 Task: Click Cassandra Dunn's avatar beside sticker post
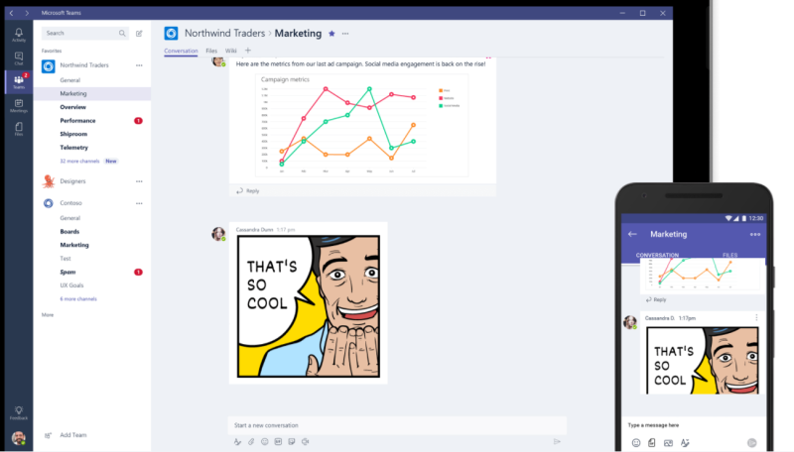(218, 234)
